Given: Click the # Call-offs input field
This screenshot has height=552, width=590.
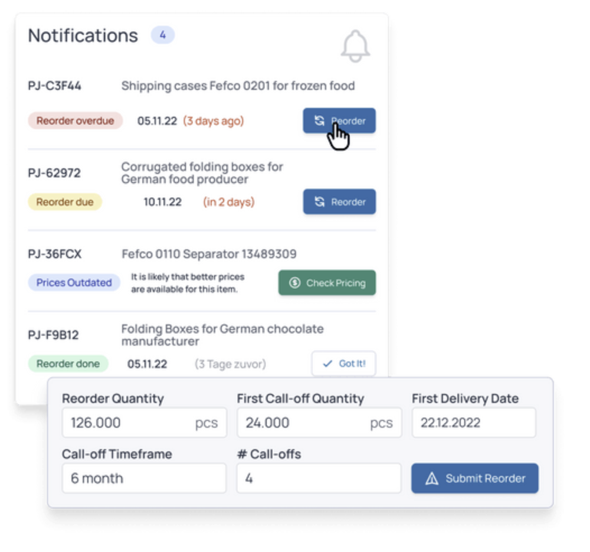Looking at the screenshot, I should (x=319, y=478).
